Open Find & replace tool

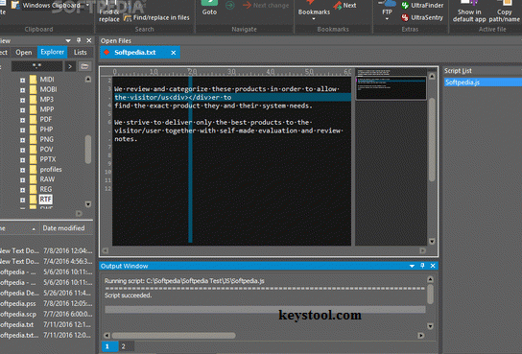coord(108,12)
